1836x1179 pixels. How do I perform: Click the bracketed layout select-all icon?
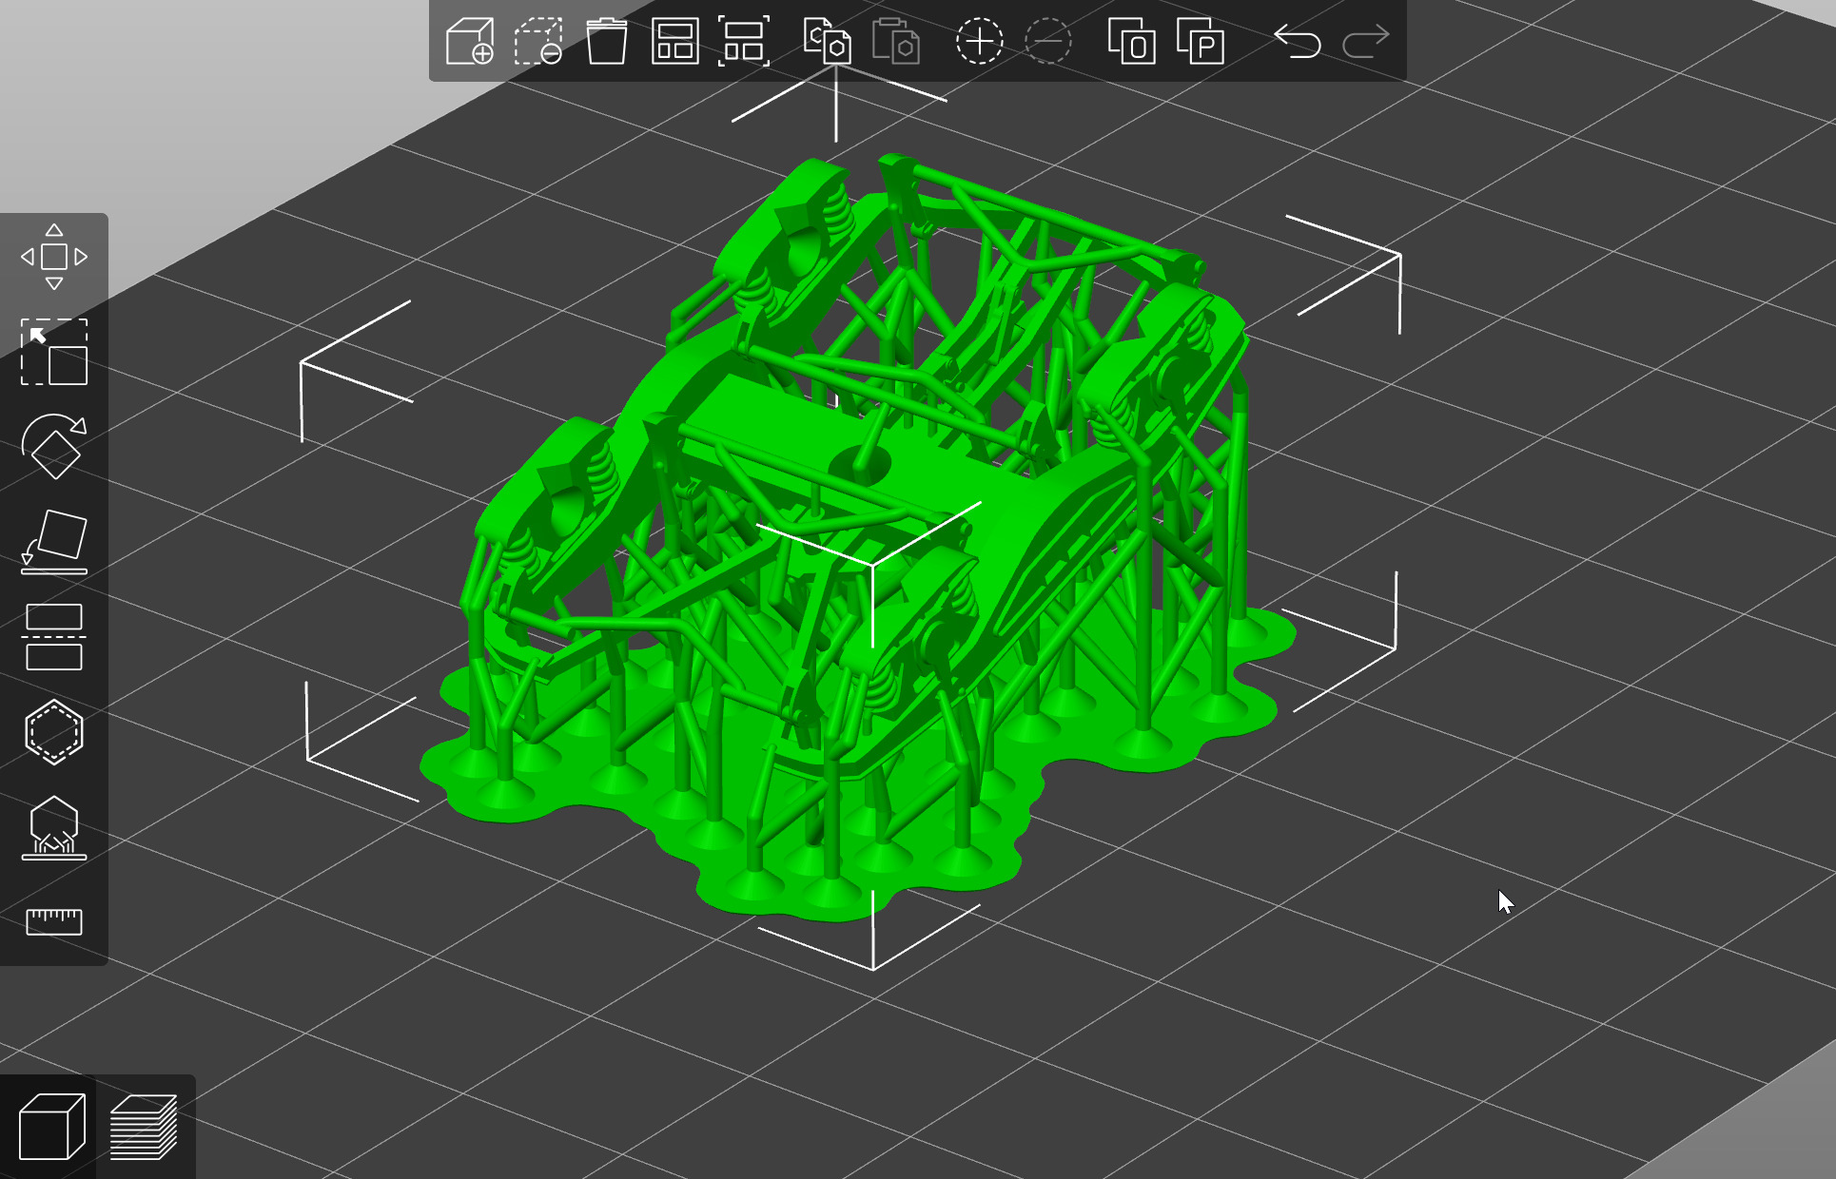pos(743,42)
